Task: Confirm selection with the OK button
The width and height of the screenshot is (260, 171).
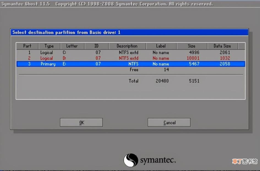Action: point(81,122)
